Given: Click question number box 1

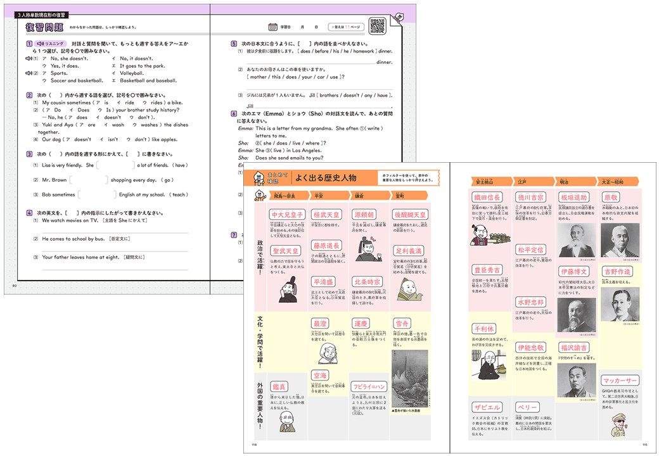Looking at the screenshot, I should pos(29,44).
